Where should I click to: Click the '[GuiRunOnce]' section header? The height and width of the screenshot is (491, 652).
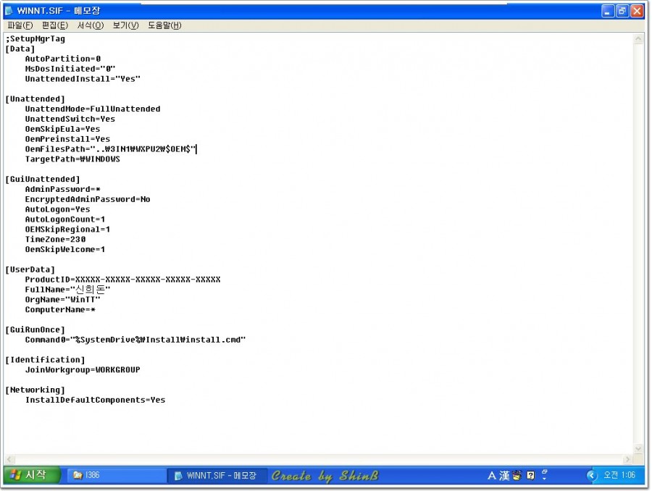pyautogui.click(x=35, y=330)
